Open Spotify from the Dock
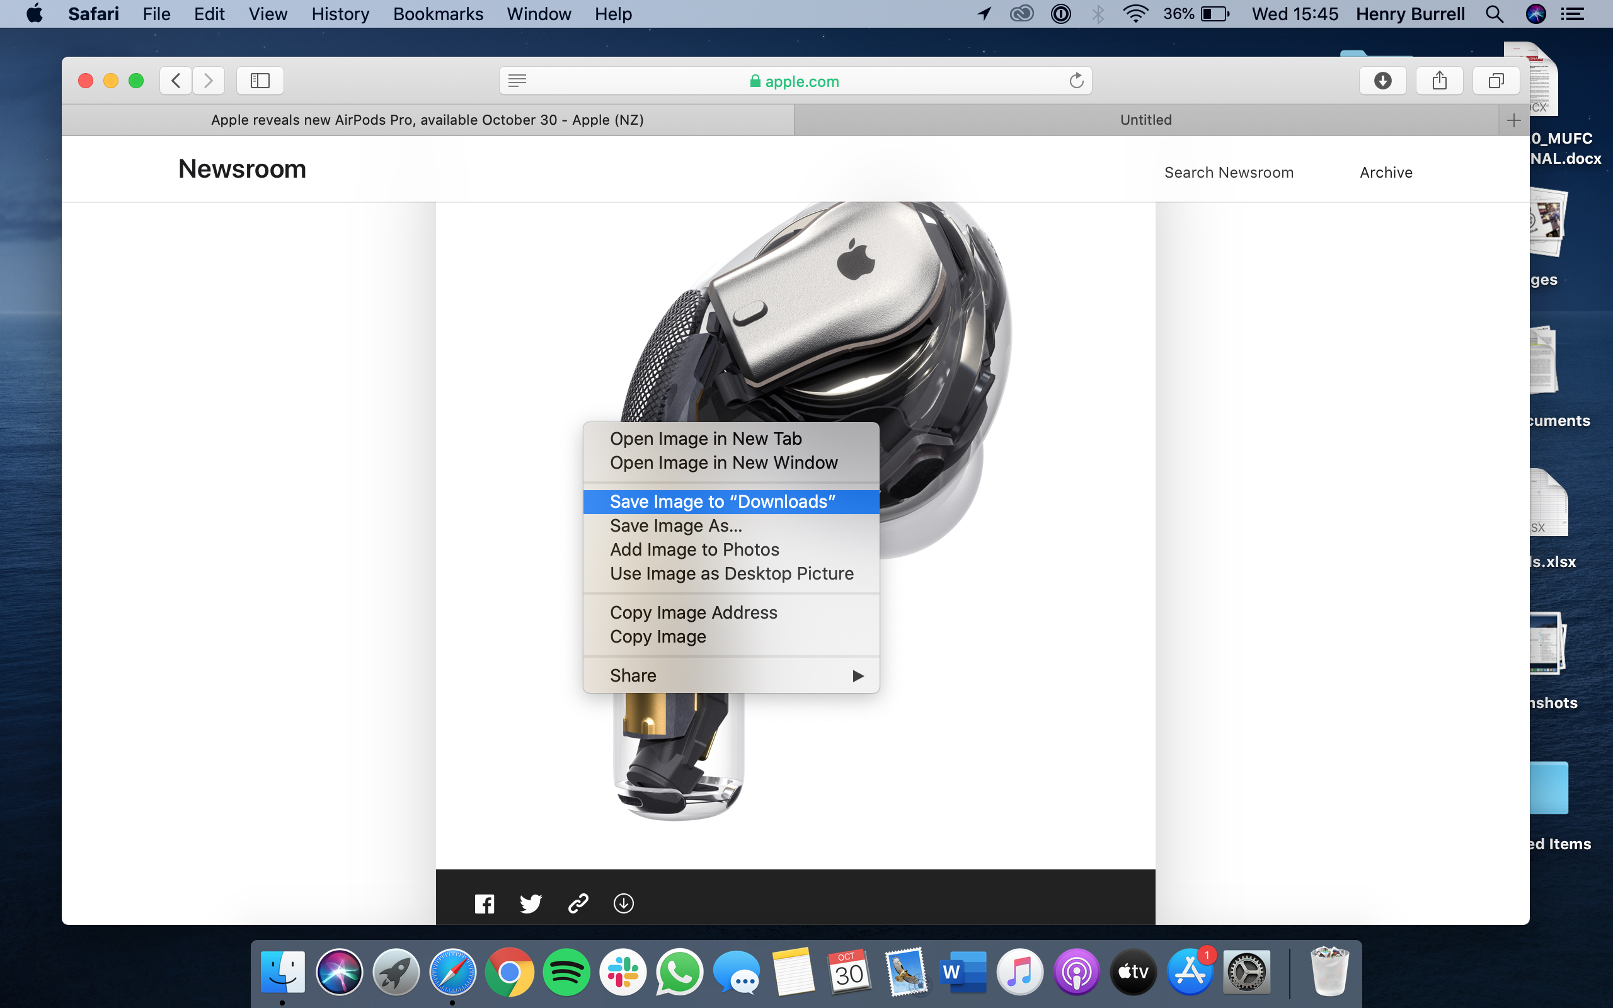1613x1008 pixels. pos(566,971)
